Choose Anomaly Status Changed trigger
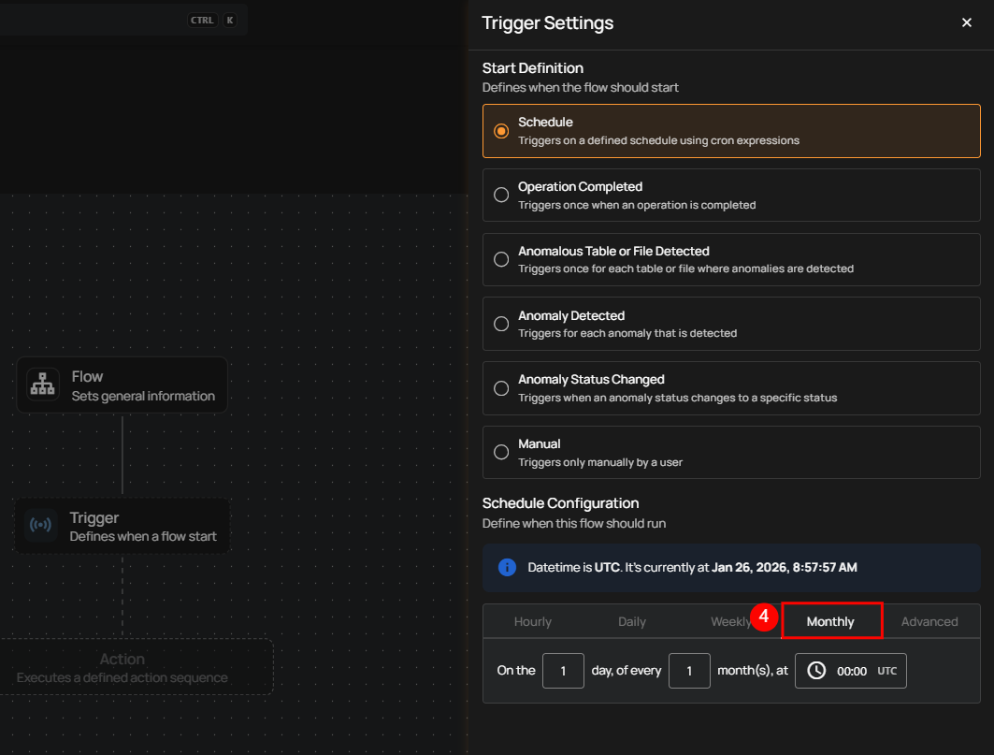The height and width of the screenshot is (755, 994). point(501,387)
